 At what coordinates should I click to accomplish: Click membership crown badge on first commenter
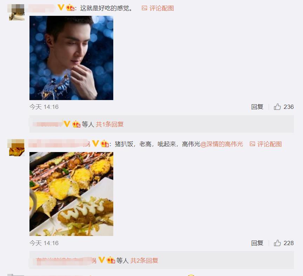click(70, 8)
